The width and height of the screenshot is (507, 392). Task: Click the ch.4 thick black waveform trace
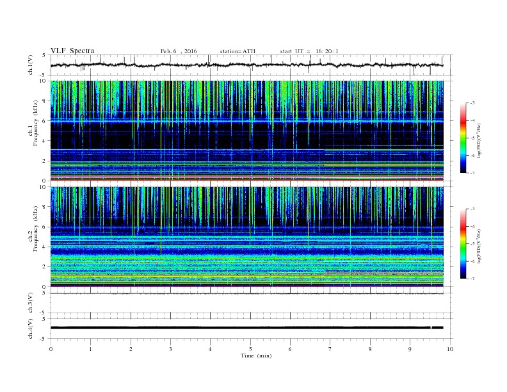(x=247, y=328)
